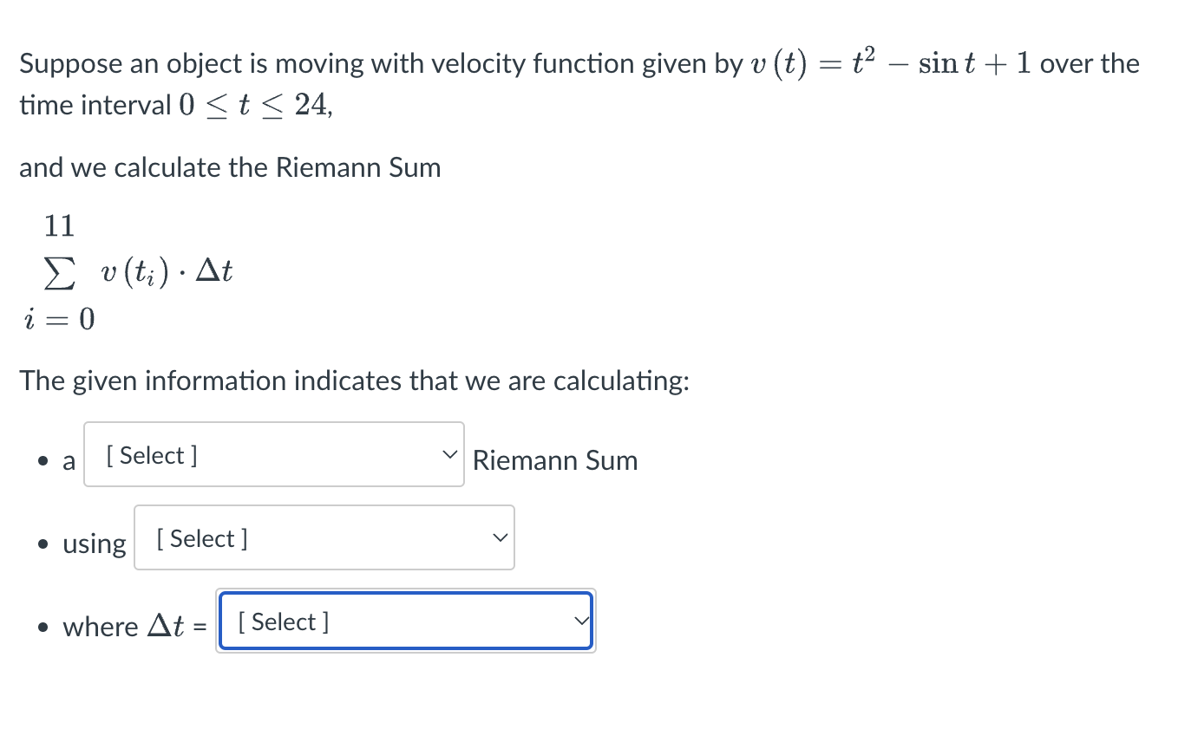Click the upper summation limit 11
Image resolution: width=1178 pixels, height=742 pixels.
pos(59,226)
